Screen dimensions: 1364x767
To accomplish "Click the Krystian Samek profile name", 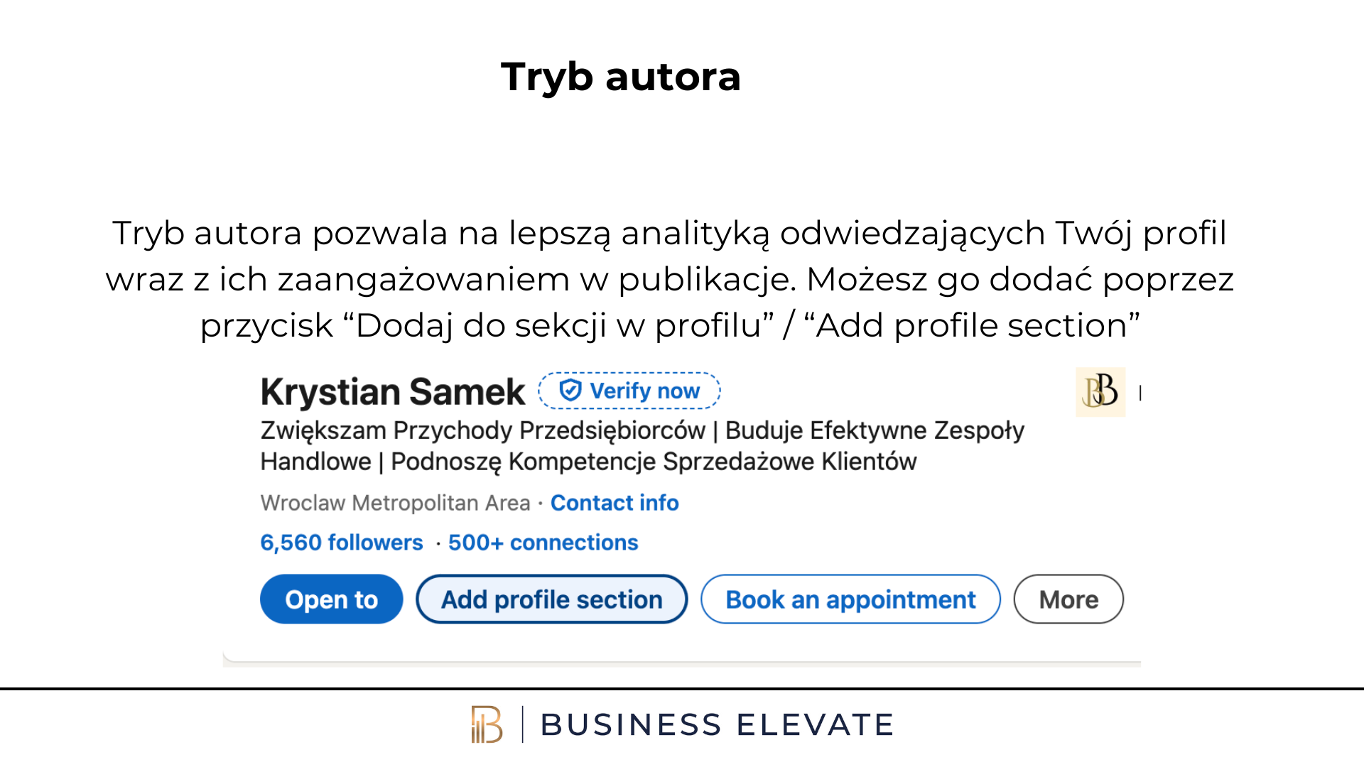I will [393, 392].
